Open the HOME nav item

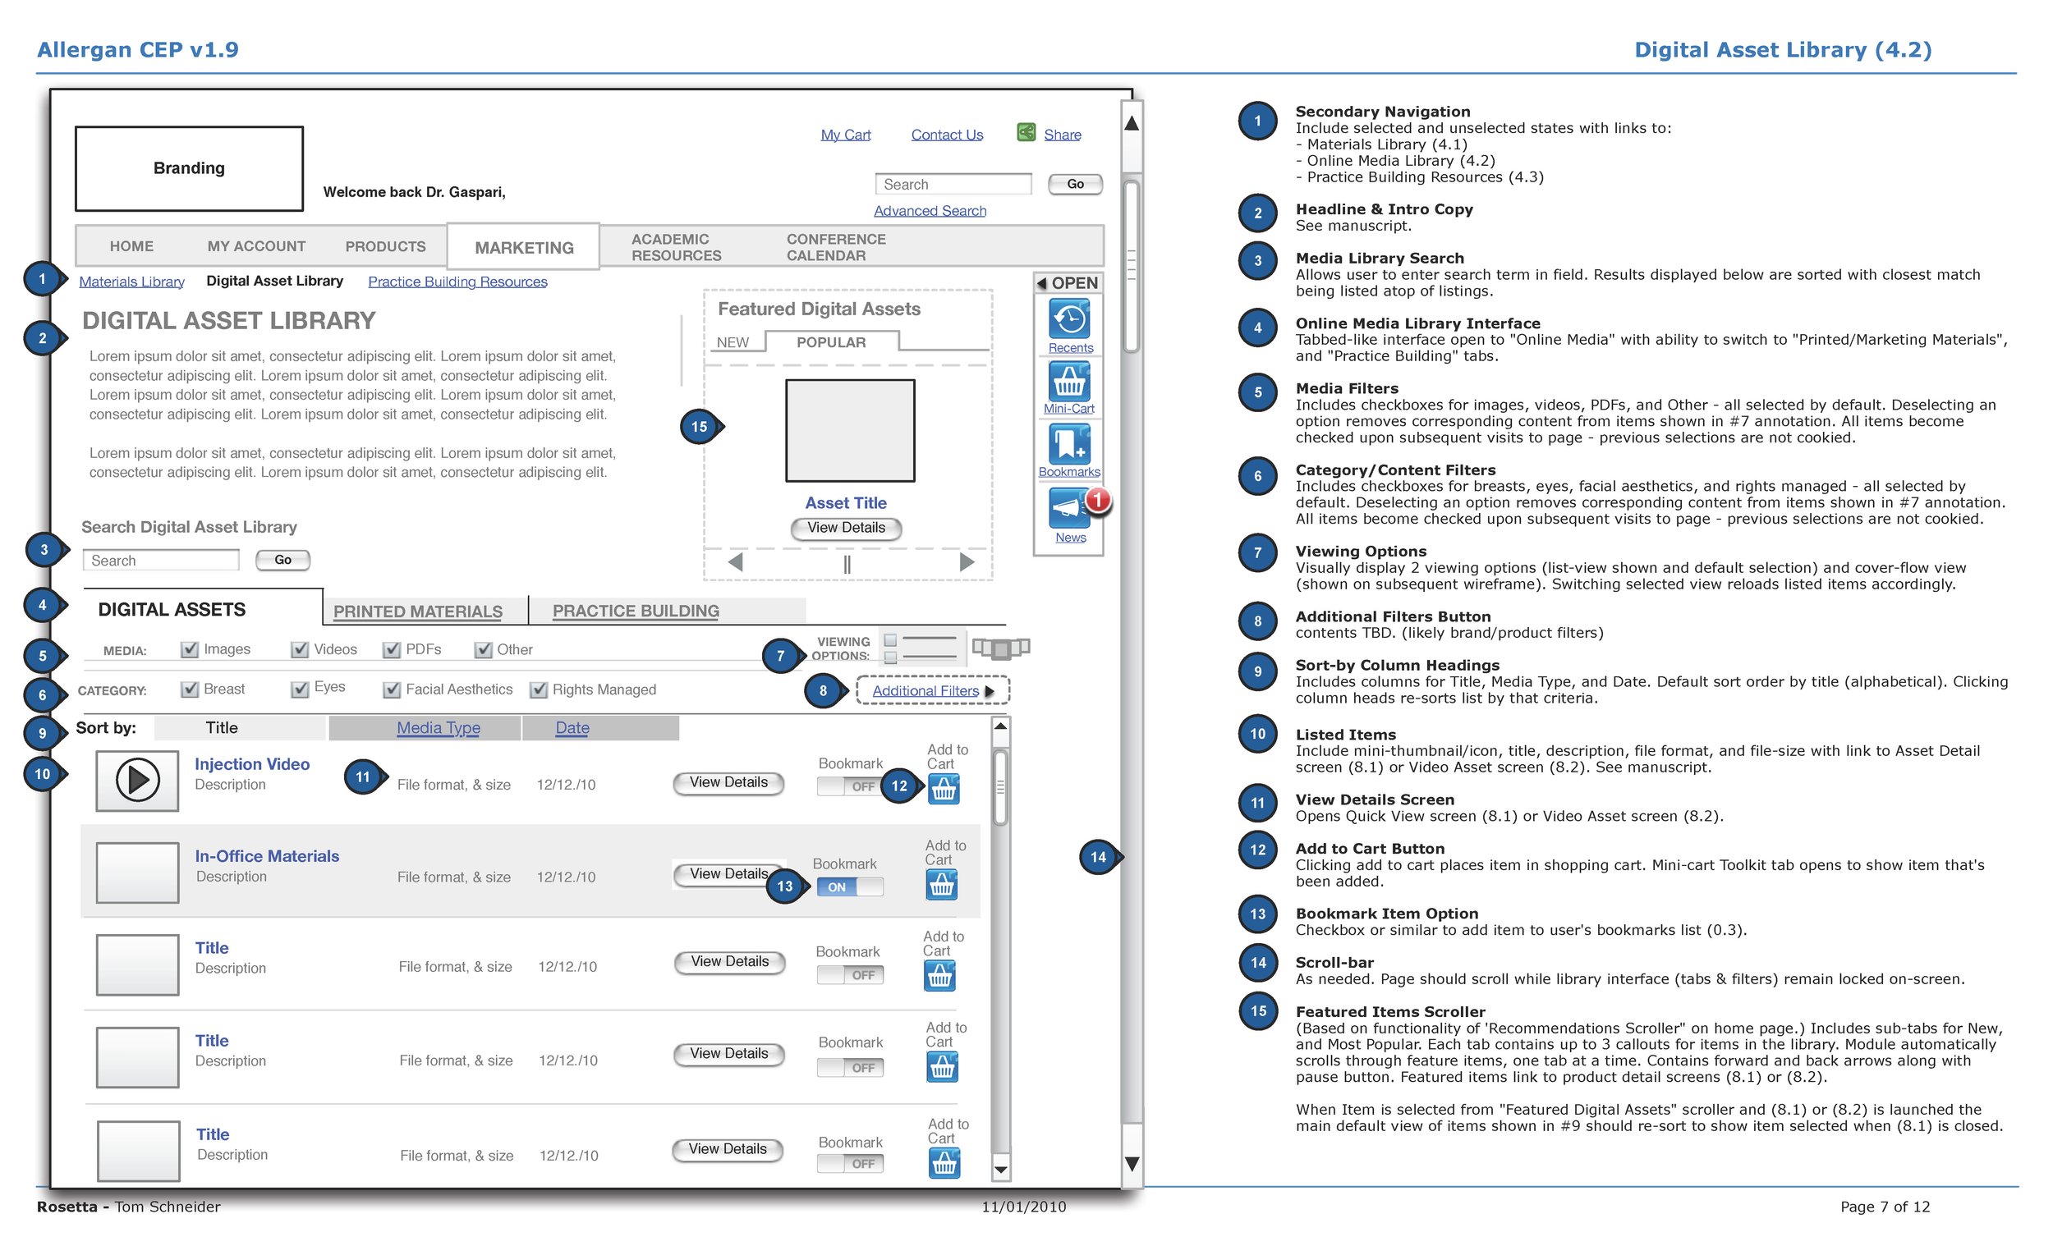[x=131, y=246]
